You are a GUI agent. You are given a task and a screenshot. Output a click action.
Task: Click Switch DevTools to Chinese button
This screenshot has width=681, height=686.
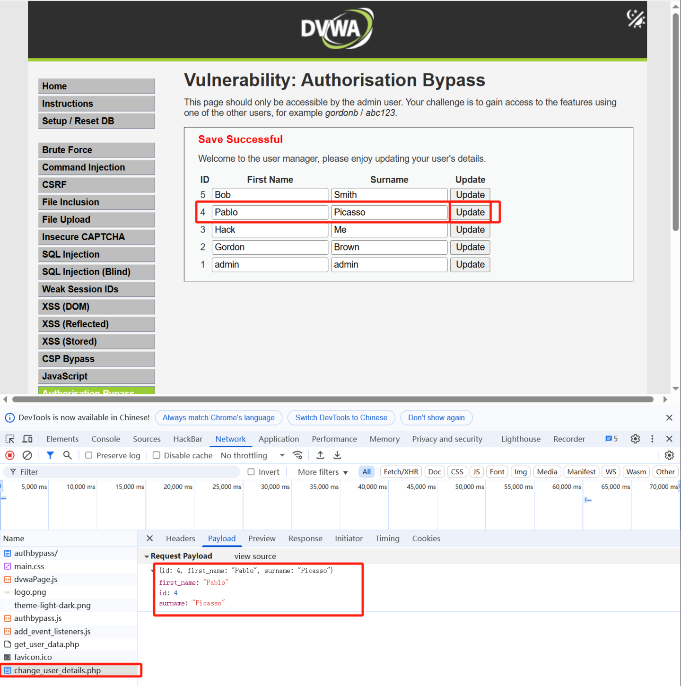point(341,417)
